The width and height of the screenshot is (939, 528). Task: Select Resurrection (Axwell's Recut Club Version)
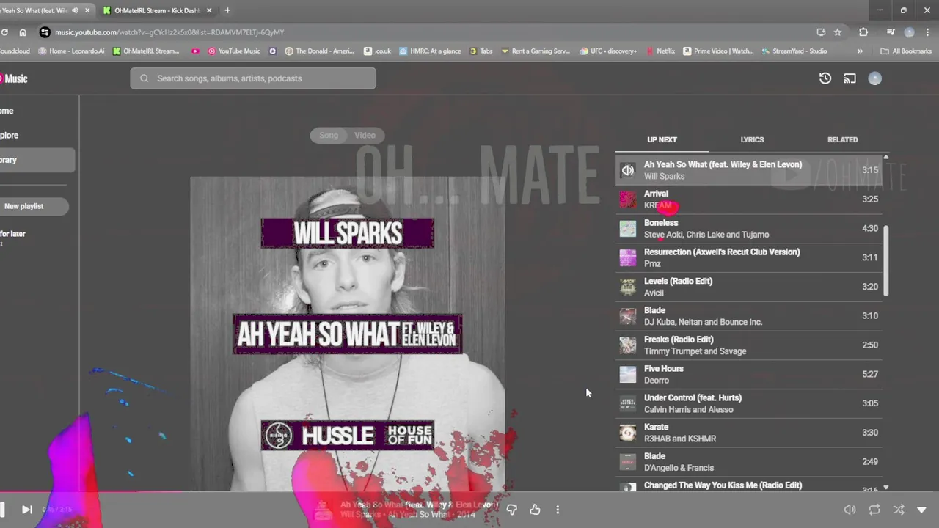point(748,257)
